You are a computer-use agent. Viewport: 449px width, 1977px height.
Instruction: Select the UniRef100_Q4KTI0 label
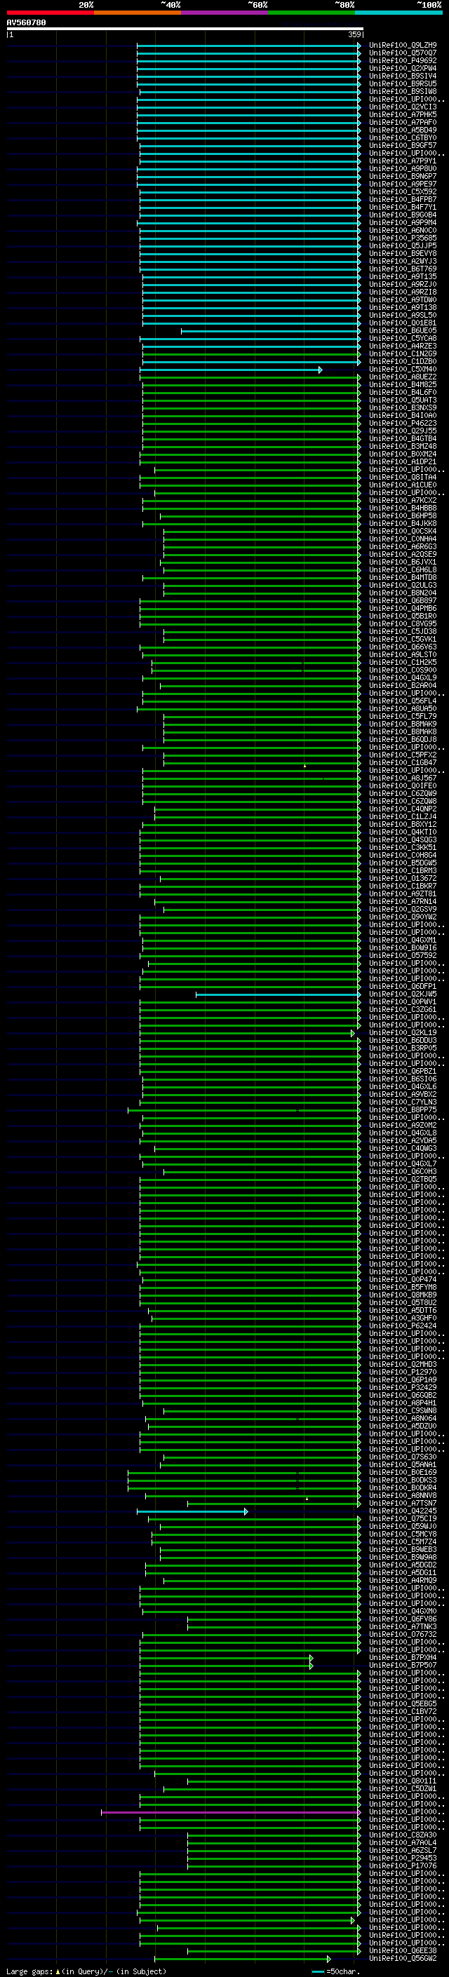point(402,832)
